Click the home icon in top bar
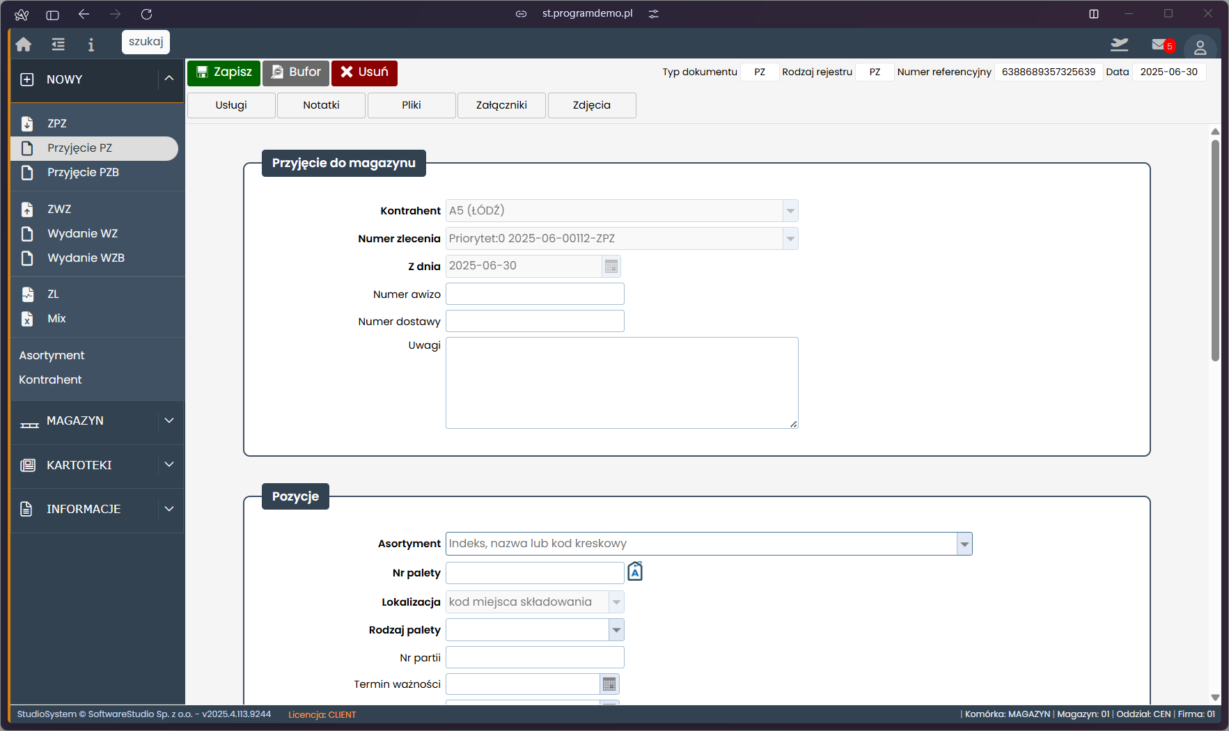 [24, 45]
